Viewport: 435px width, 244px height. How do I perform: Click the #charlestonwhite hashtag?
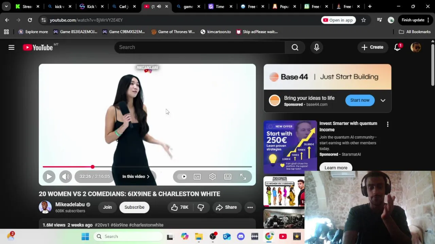coord(146,225)
